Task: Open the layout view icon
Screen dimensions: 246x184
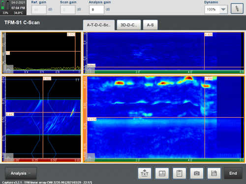Action: (x=162, y=173)
